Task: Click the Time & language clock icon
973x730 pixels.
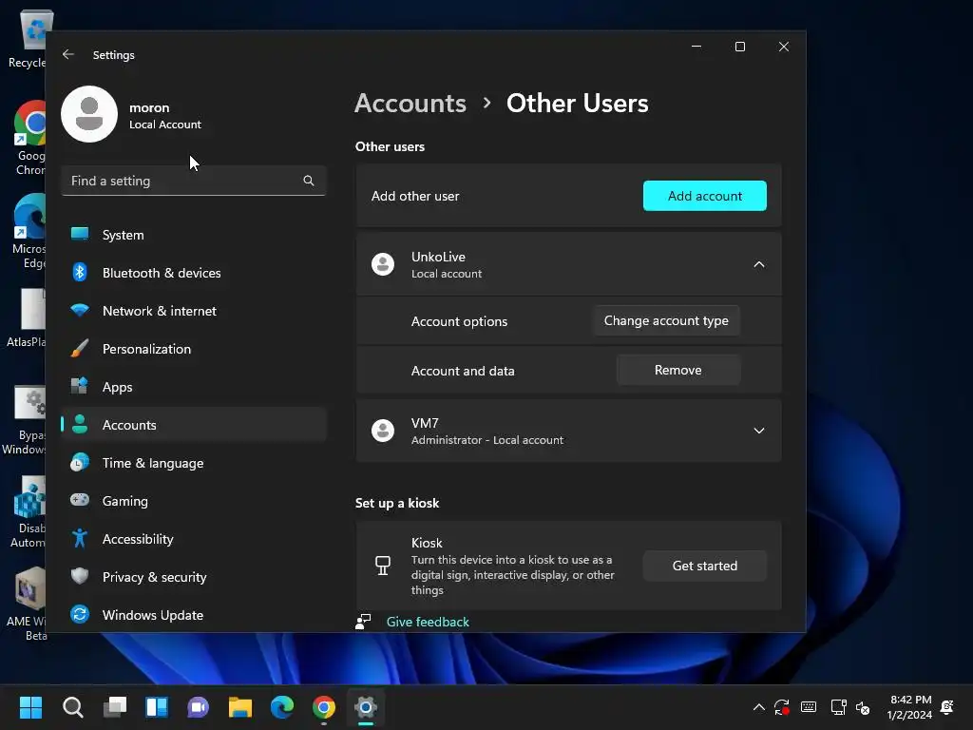Action: tap(80, 463)
